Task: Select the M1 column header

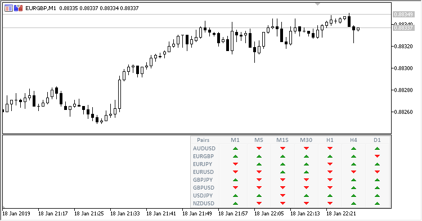Action: [x=235, y=140]
